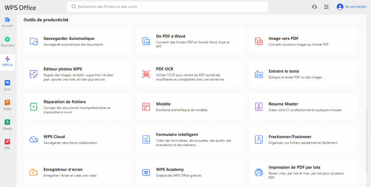Click the search magnifier icon
Viewport: 371px width, 187px height.
click(74, 7)
